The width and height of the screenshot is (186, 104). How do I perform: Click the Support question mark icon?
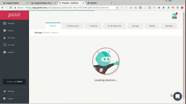5,52
